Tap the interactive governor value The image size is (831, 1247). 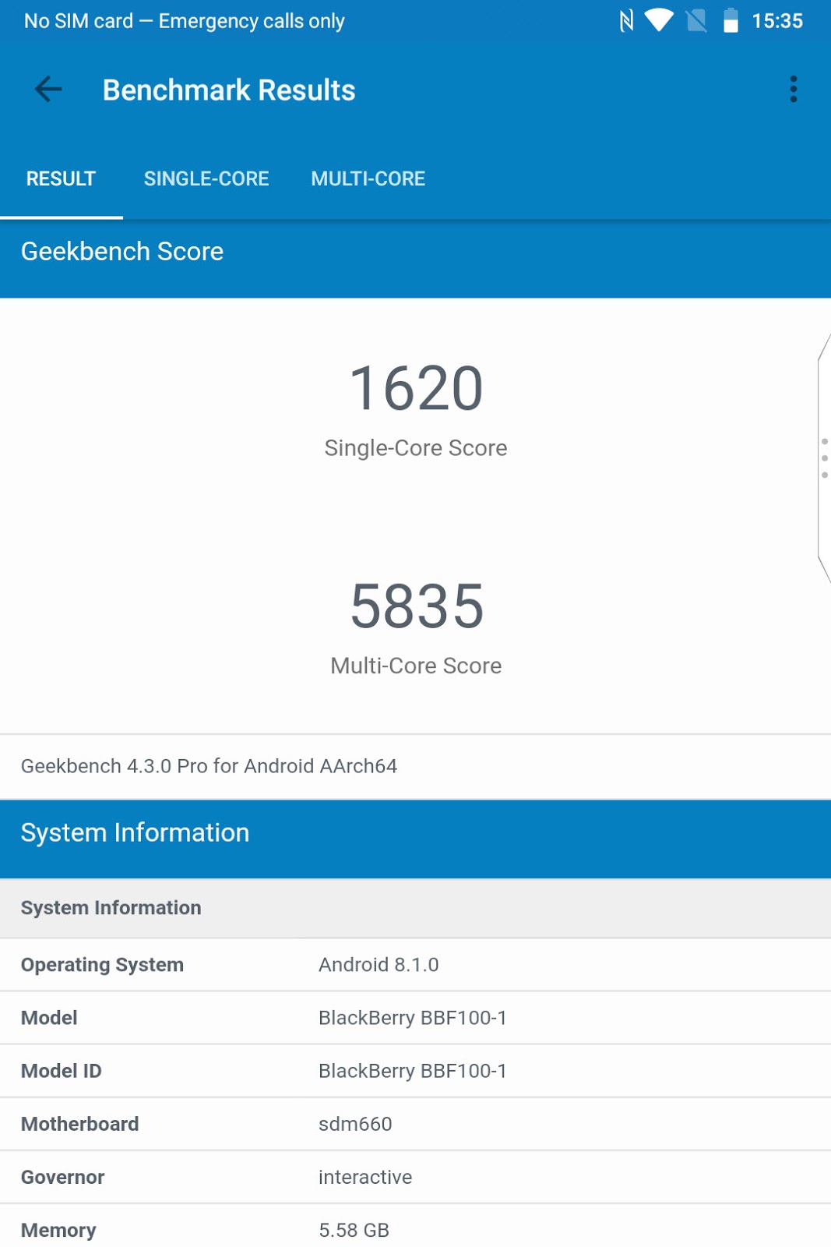(365, 1177)
